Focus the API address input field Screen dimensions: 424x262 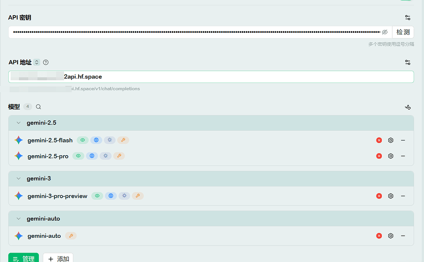[211, 77]
